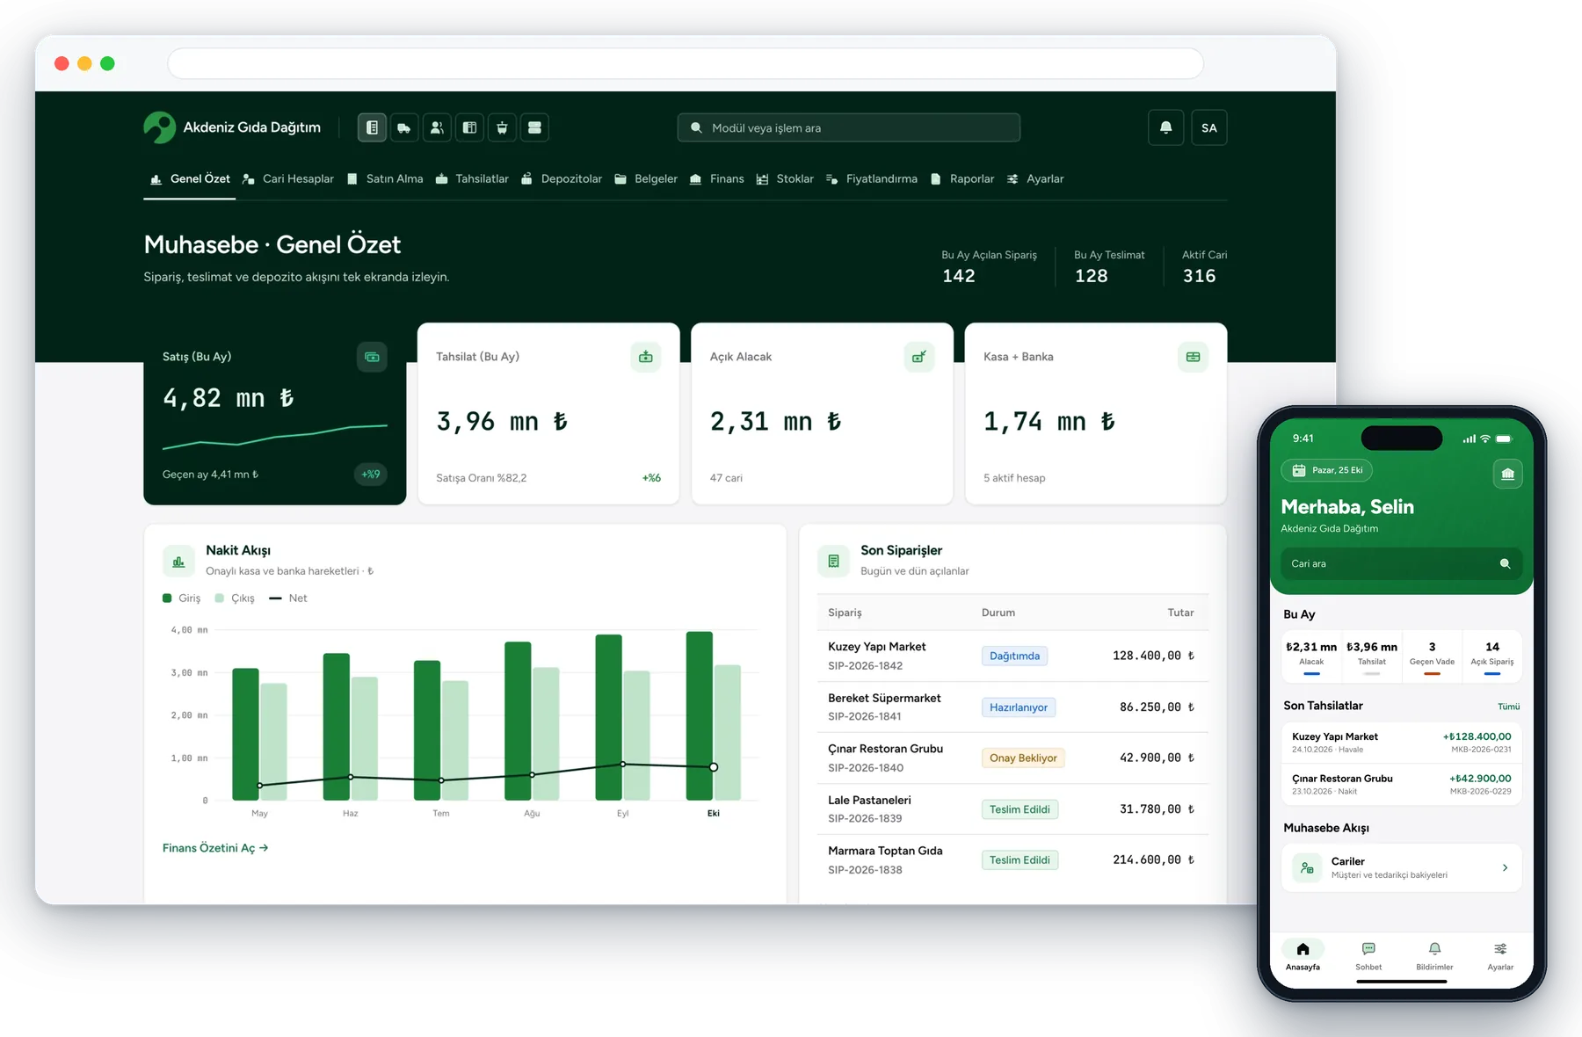Viewport: 1582px width, 1037px height.
Task: Click the Satış (Bu Ay) card icon
Action: 372,357
